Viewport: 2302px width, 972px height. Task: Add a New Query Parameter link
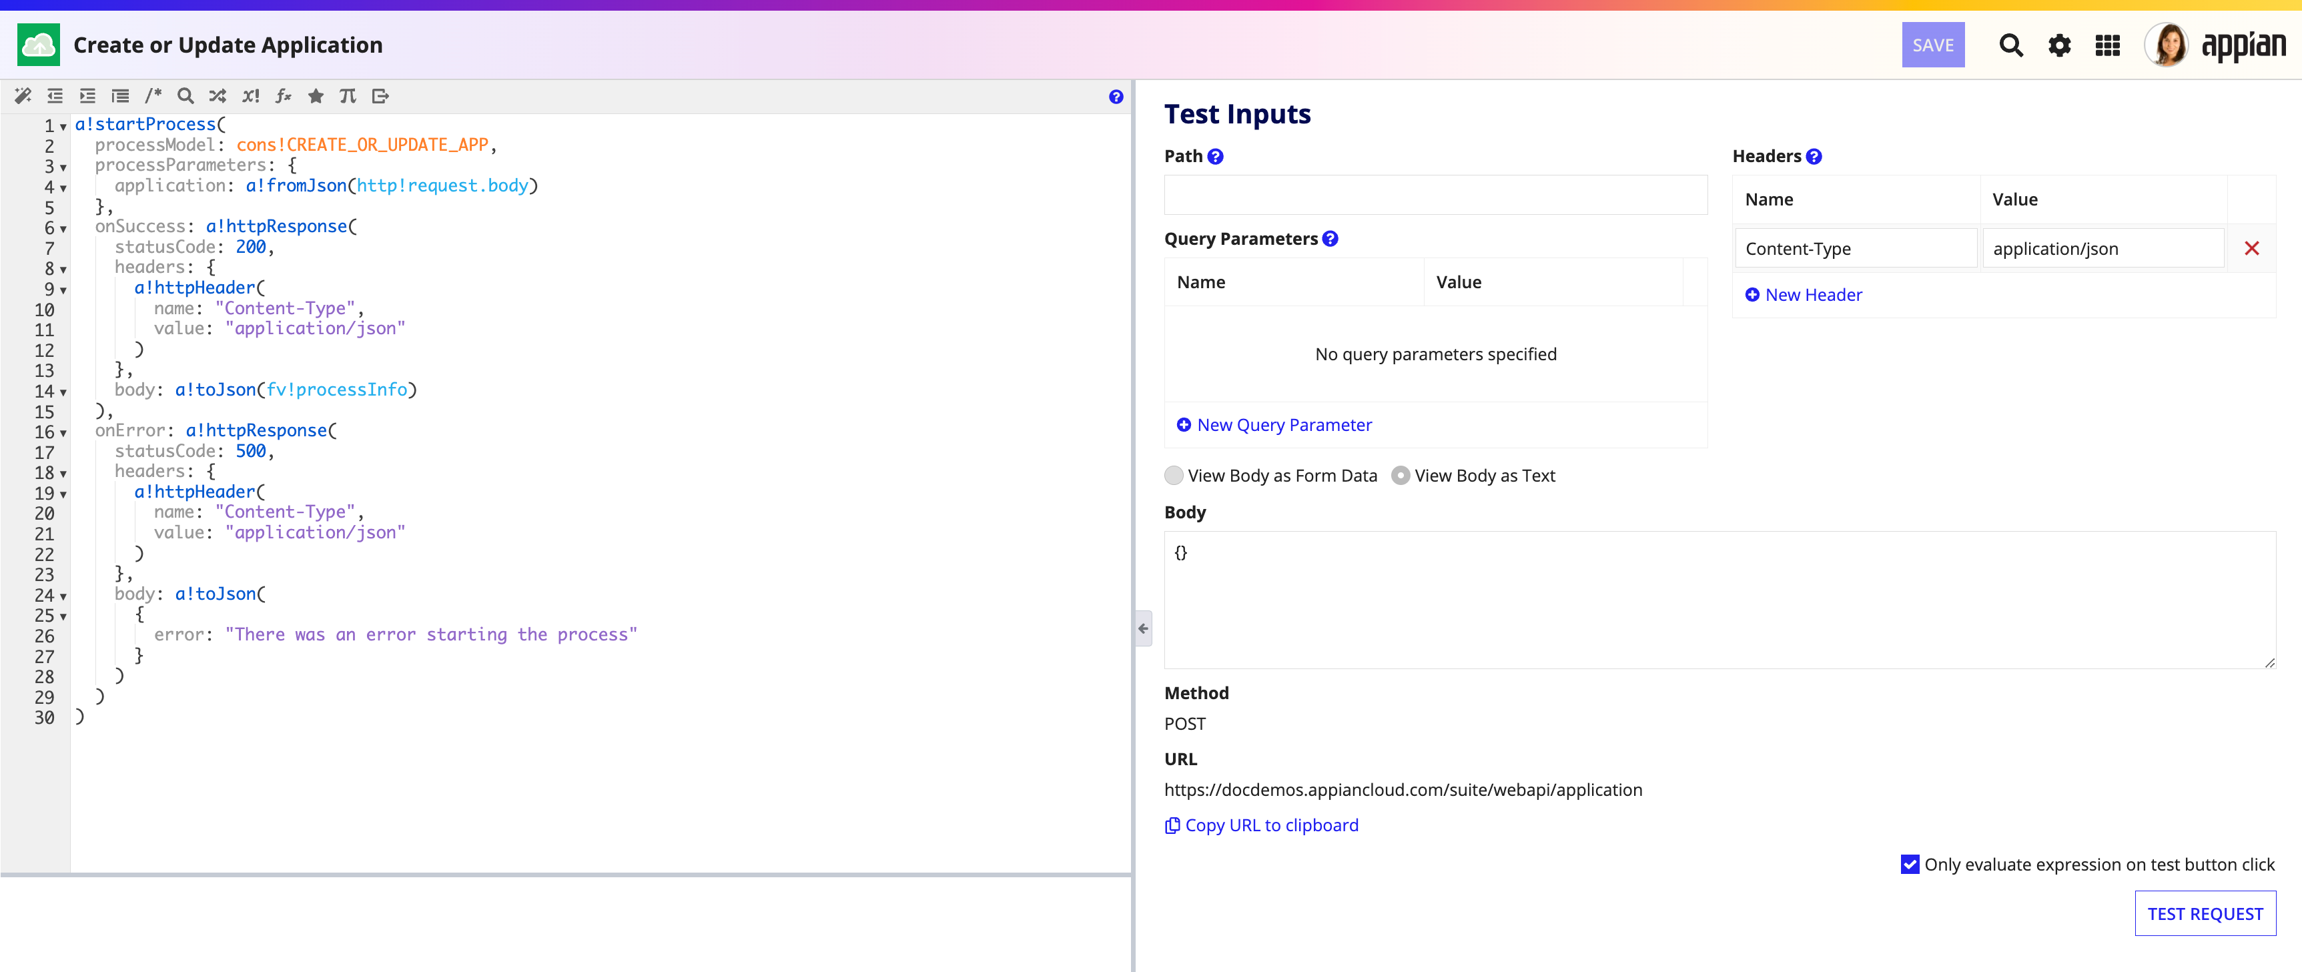click(x=1273, y=425)
